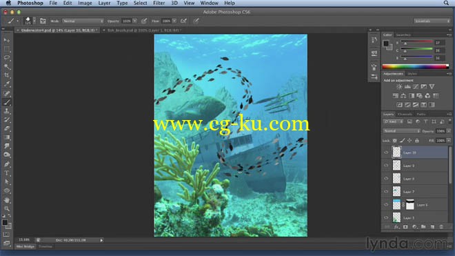The width and height of the screenshot is (455, 256).
Task: Select the Horizontal Type tool
Action: tap(7, 173)
